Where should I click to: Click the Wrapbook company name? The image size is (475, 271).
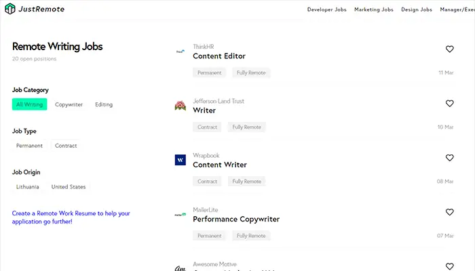click(x=206, y=155)
